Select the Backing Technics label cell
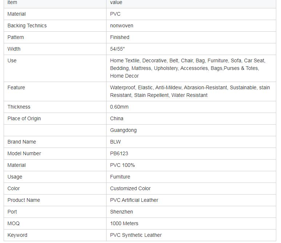This screenshot has width=281, height=243. (x=55, y=26)
